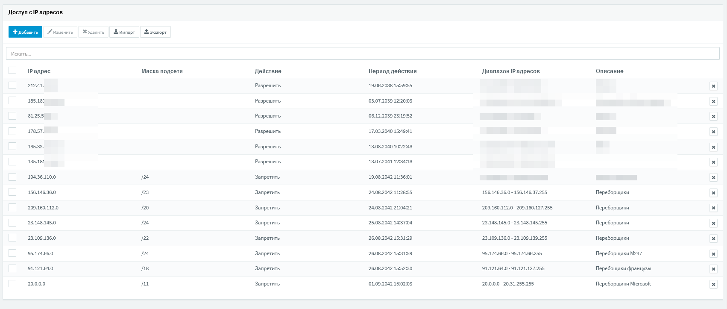727x309 pixels.
Task: Check the row with date 13.08.2040 10:22:48
Action: point(12,146)
